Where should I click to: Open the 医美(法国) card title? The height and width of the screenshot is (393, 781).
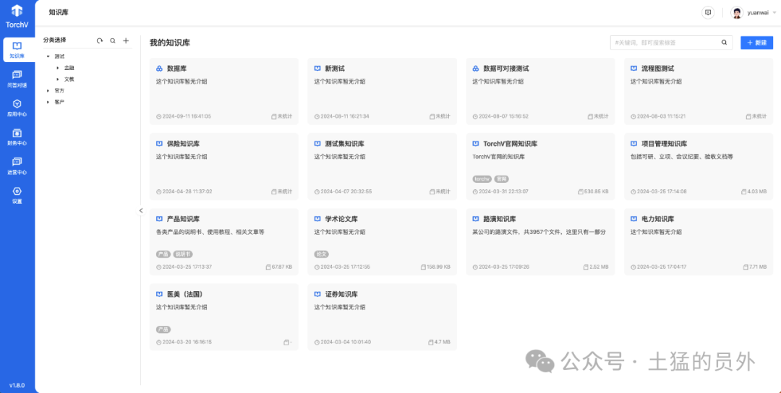click(185, 293)
